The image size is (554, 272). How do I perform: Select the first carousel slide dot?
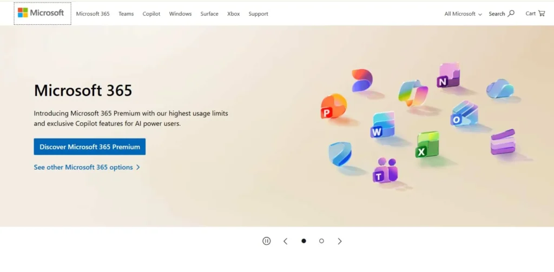[304, 241]
